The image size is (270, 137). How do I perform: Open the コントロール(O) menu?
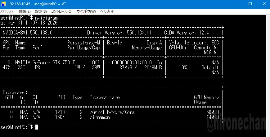61,11
